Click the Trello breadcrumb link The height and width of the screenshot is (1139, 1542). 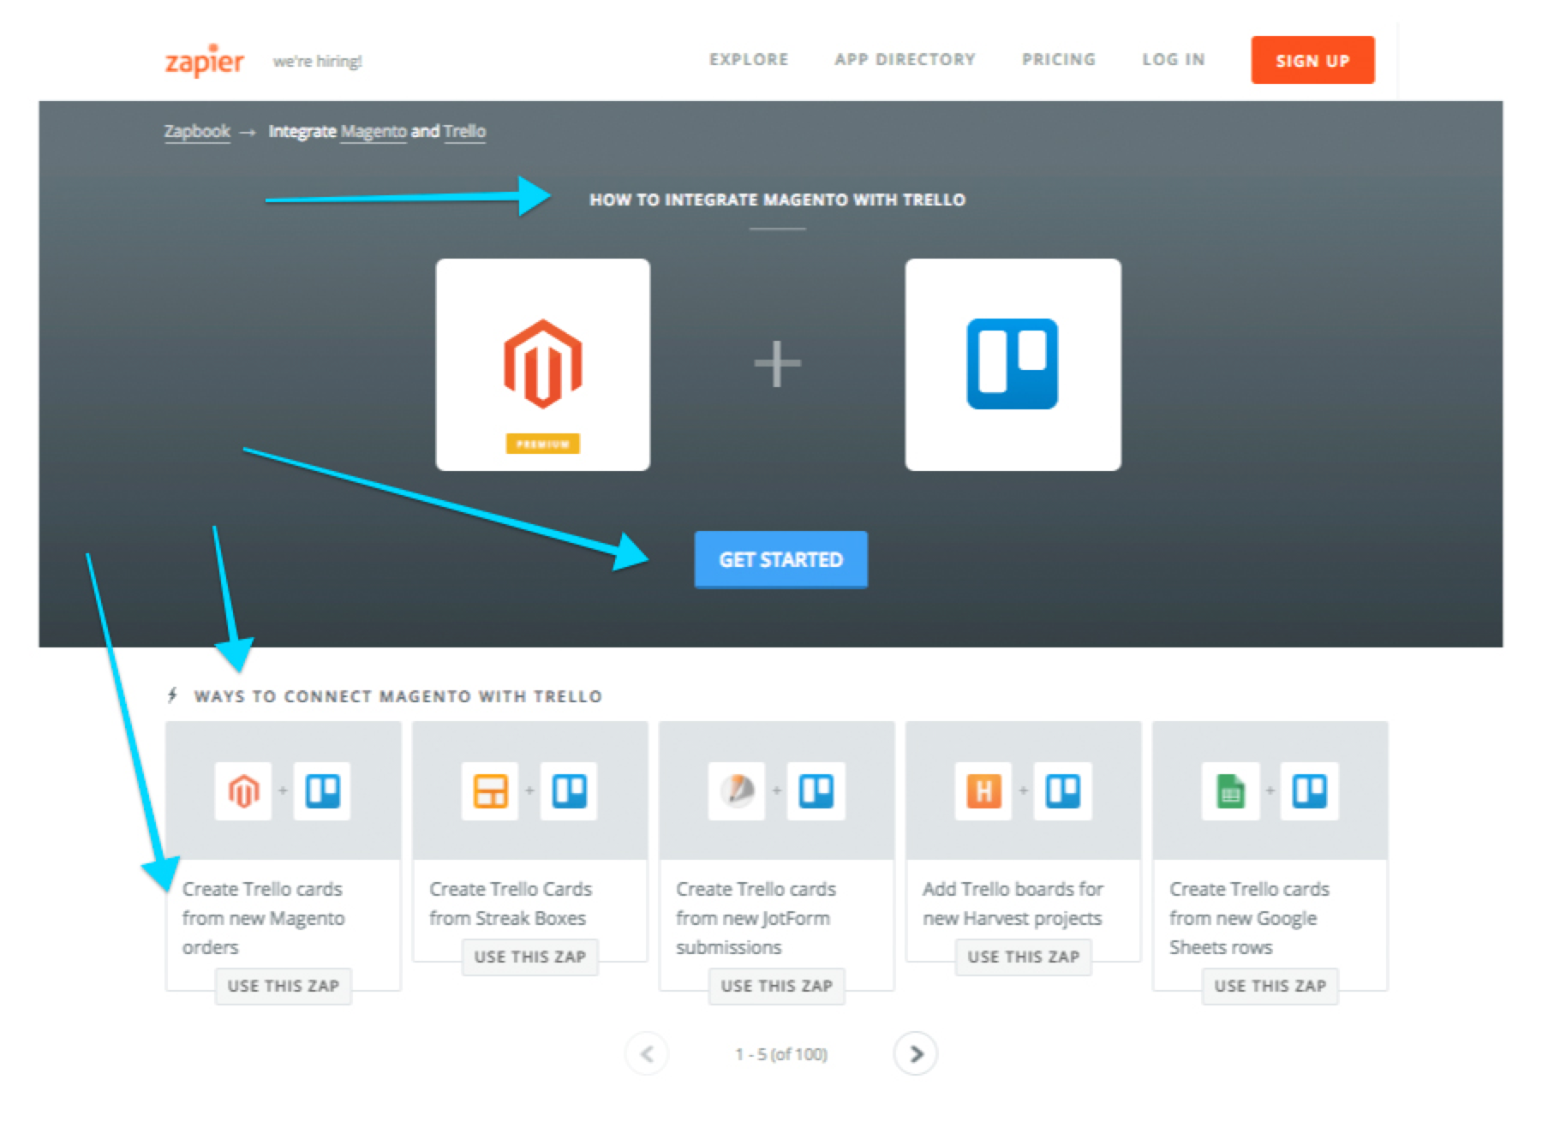pos(464,131)
